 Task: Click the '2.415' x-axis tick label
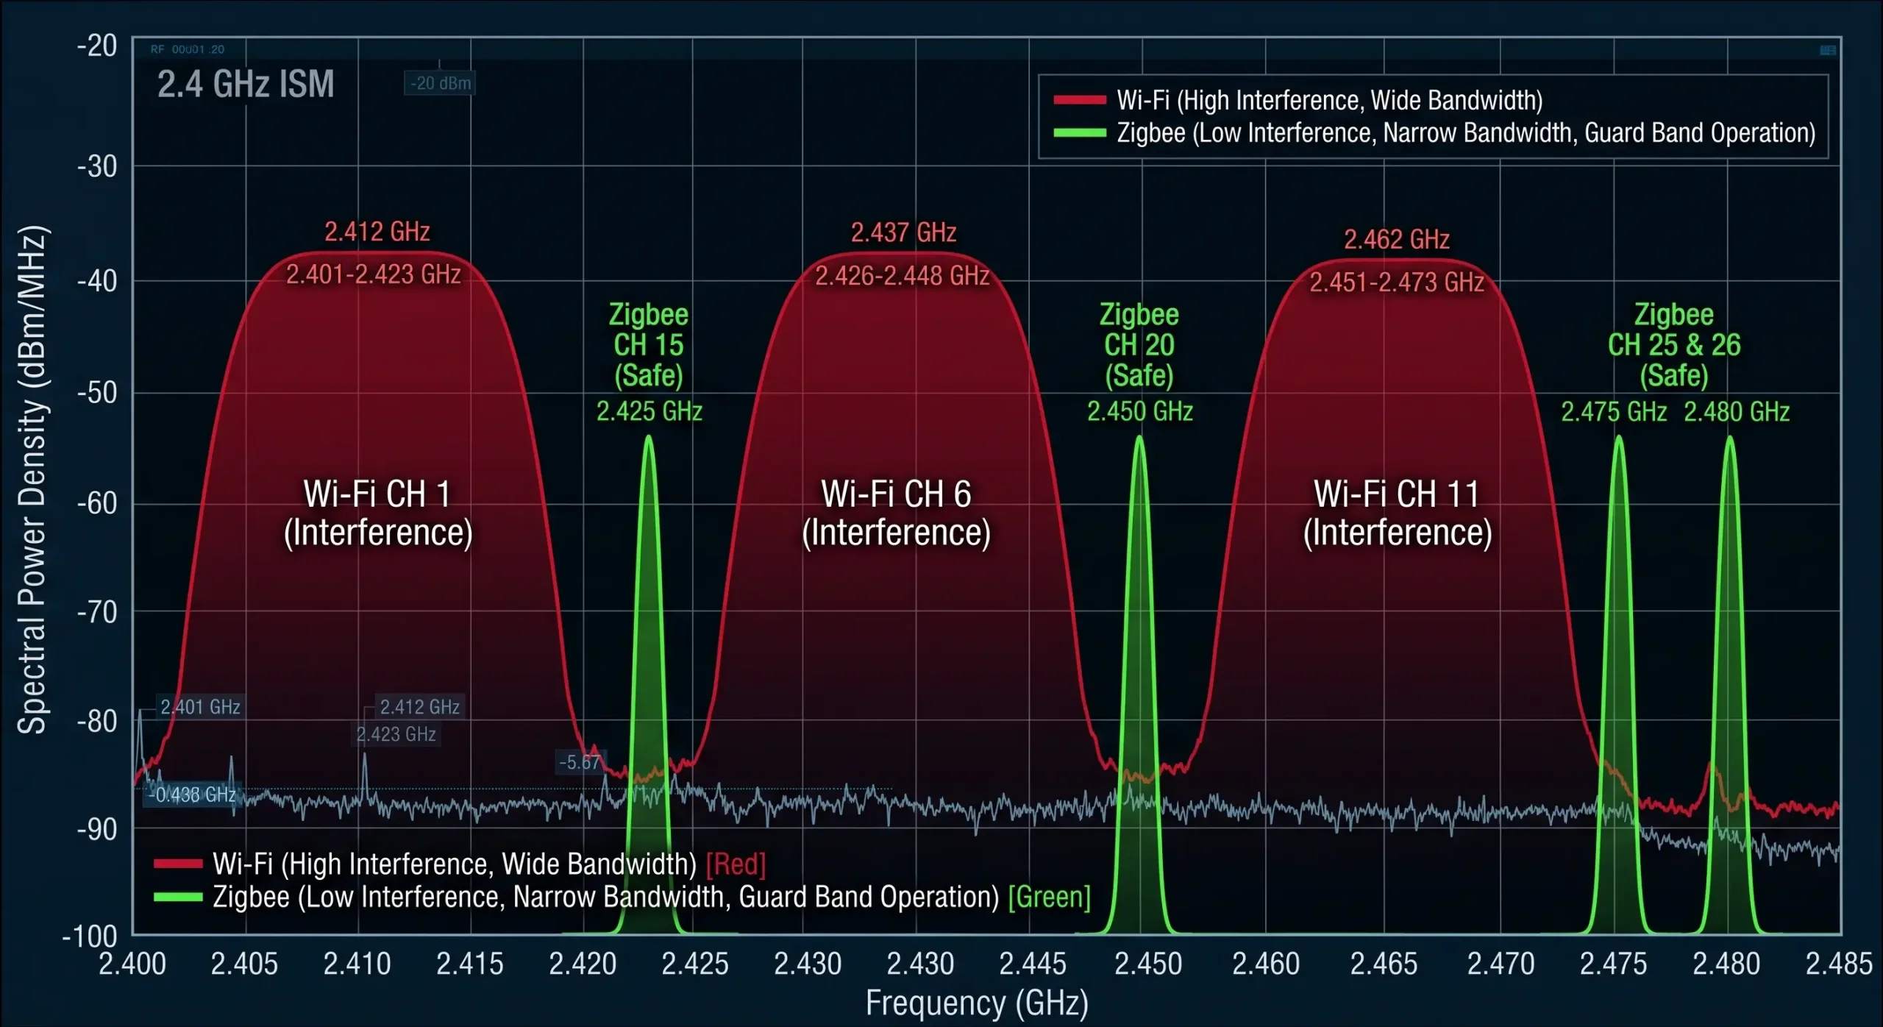coord(470,964)
